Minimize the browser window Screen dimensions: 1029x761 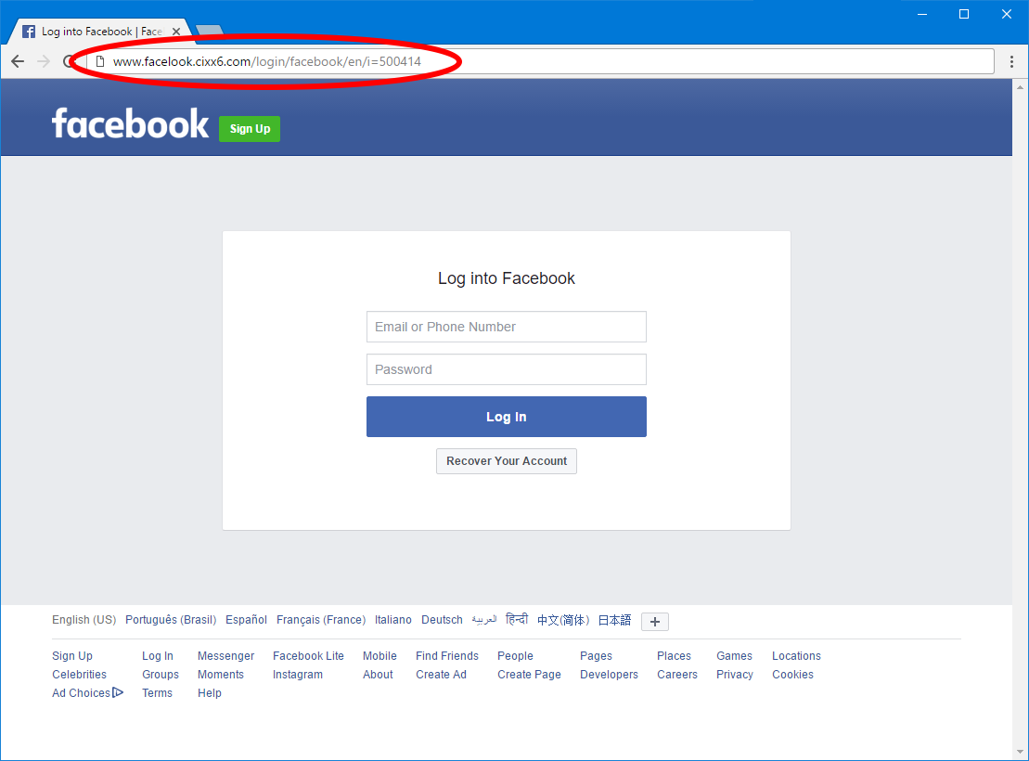pyautogui.click(x=922, y=14)
